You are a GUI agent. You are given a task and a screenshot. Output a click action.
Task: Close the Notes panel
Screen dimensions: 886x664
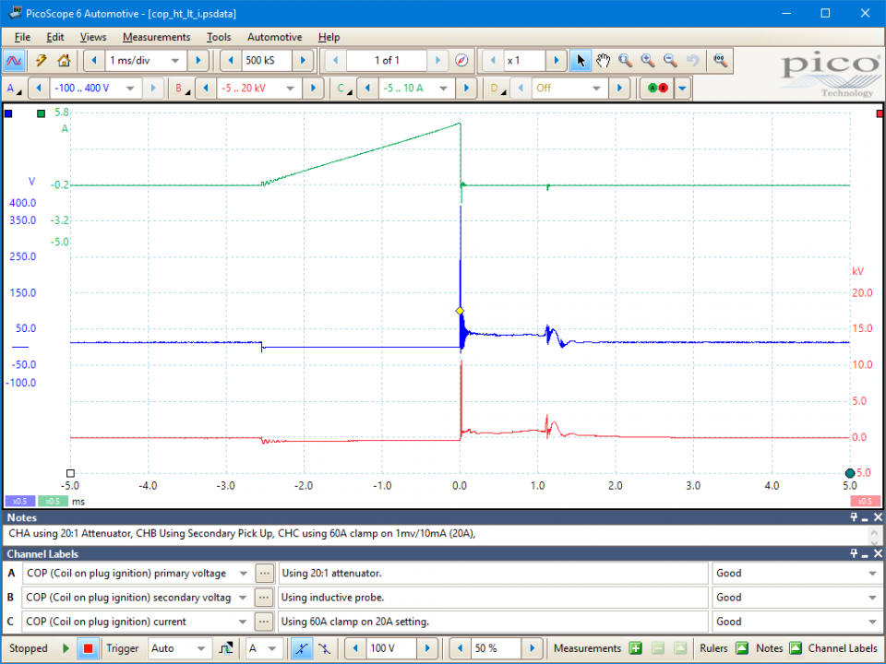[878, 517]
